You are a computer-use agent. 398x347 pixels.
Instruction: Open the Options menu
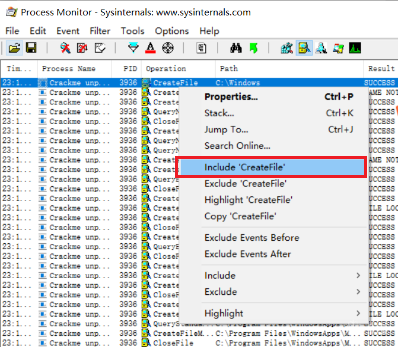pyautogui.click(x=172, y=31)
